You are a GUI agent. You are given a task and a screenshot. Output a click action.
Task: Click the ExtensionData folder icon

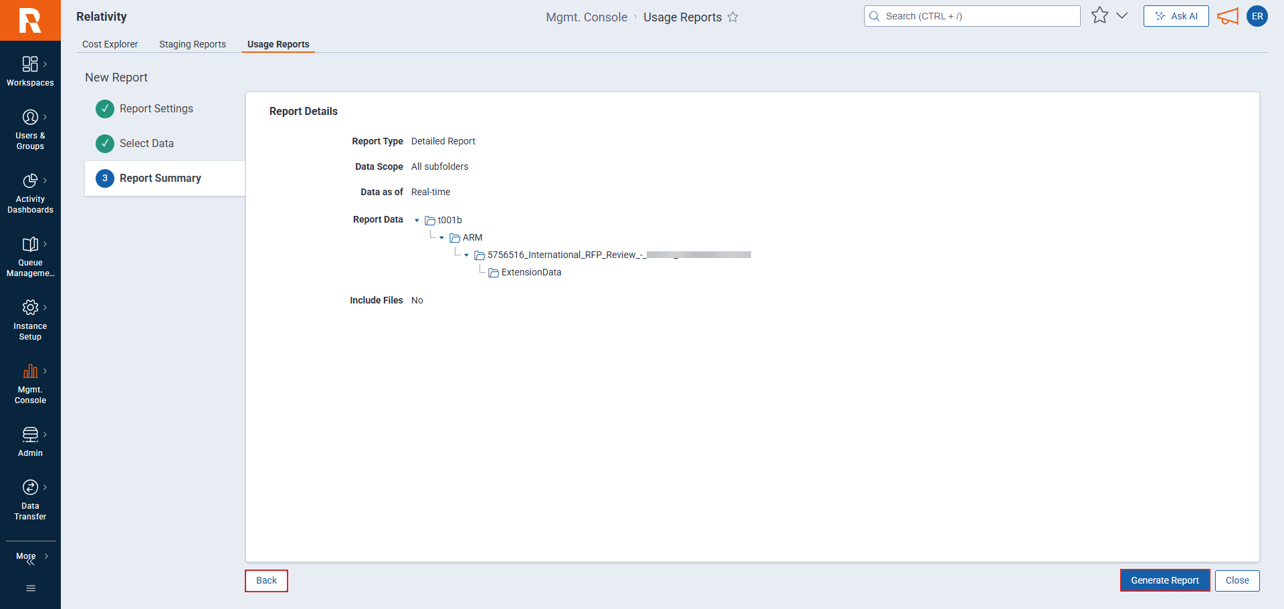[x=494, y=273]
